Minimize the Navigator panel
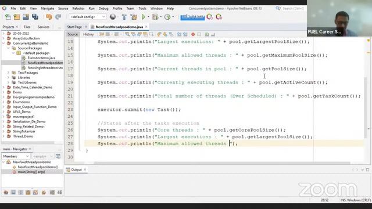Image resolution: width=372 pixels, height=209 pixels. (59, 149)
